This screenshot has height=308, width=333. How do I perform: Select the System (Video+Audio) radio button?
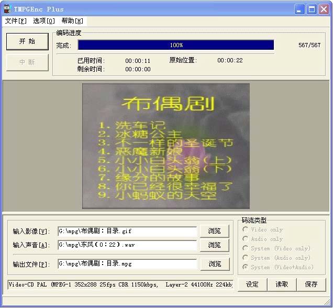(246, 267)
